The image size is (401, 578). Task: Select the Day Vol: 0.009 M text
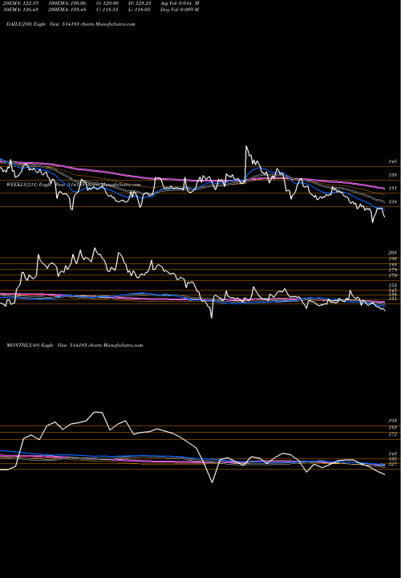(180, 10)
